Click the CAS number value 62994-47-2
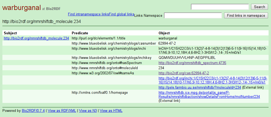Viewport: 271px width, 117px height. click(x=167, y=43)
